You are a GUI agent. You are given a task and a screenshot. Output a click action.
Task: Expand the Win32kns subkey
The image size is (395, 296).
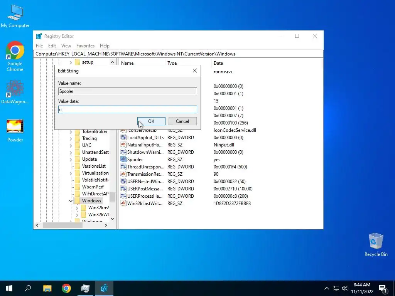tap(77, 208)
